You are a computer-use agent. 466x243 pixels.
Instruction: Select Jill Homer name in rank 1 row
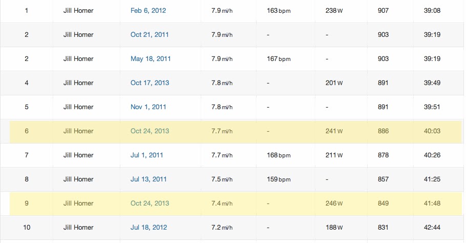78,11
